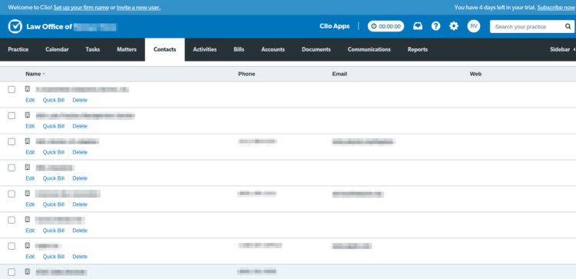
Task: Click the Law Office firm name
Action: tap(71, 26)
